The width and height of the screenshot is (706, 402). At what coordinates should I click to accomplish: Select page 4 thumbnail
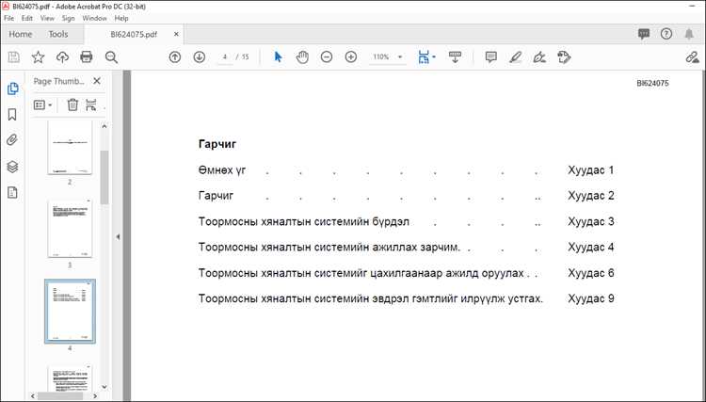tap(70, 311)
